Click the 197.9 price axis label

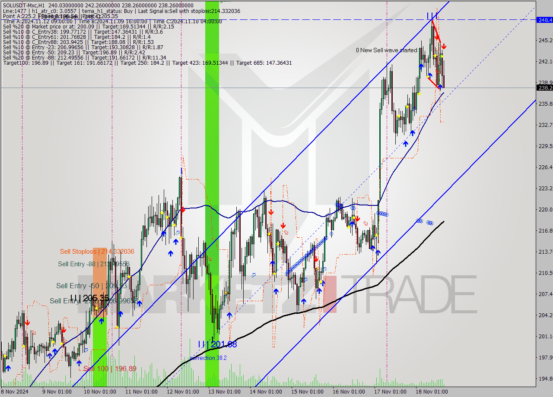coord(545,357)
